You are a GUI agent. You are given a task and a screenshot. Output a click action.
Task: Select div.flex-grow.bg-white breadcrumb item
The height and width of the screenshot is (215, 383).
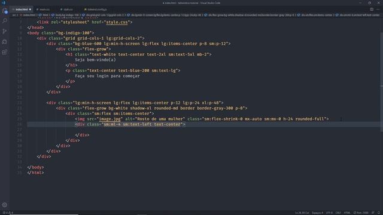click(251, 15)
